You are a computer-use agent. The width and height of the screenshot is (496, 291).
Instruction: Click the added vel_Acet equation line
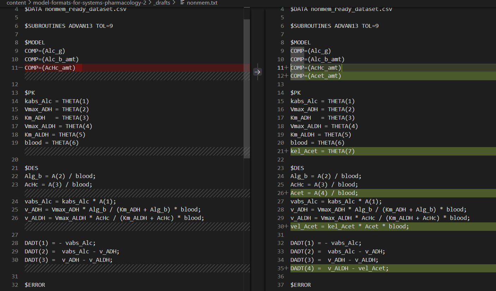pos(349,227)
